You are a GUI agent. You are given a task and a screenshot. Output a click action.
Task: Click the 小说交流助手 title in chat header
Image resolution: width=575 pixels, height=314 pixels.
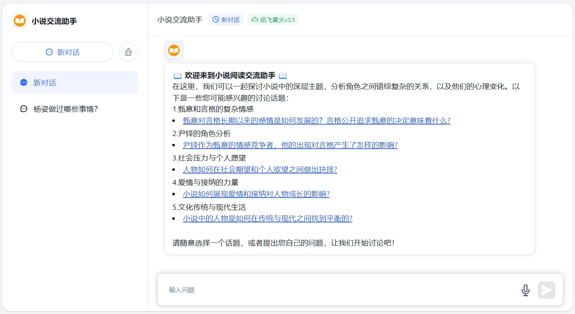(x=180, y=20)
